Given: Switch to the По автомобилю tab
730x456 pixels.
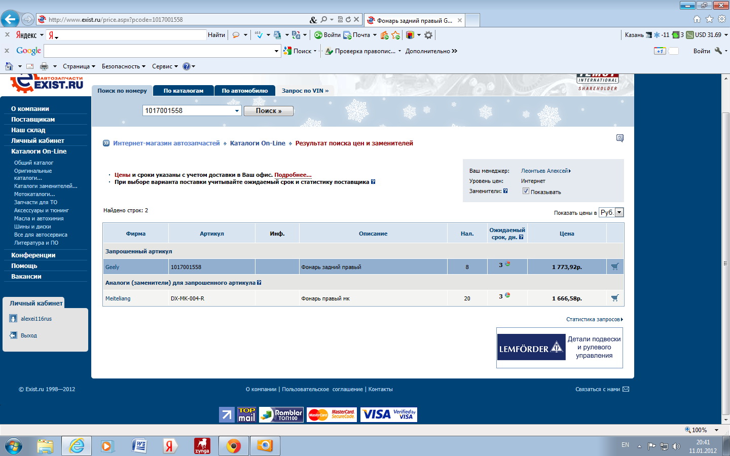Looking at the screenshot, I should pyautogui.click(x=245, y=91).
